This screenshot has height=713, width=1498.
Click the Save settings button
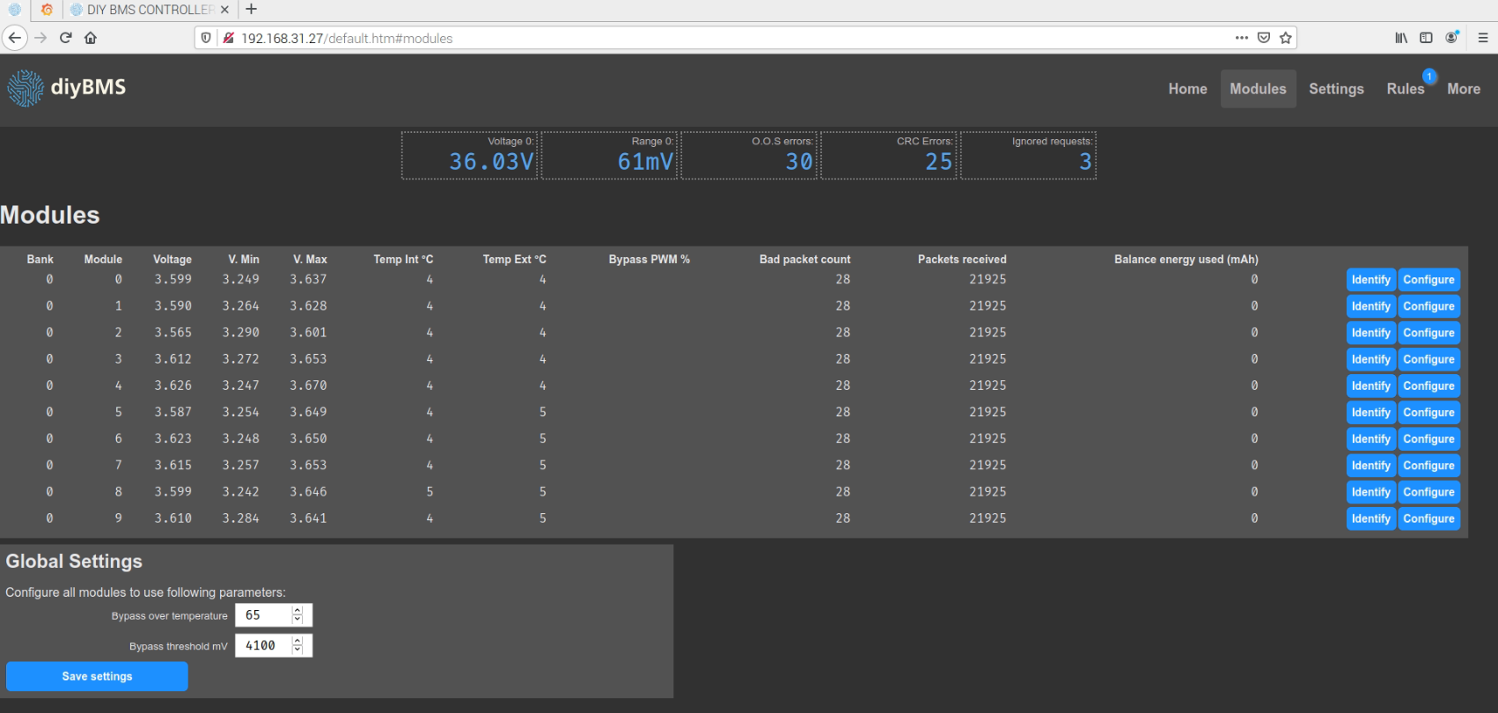tap(97, 676)
